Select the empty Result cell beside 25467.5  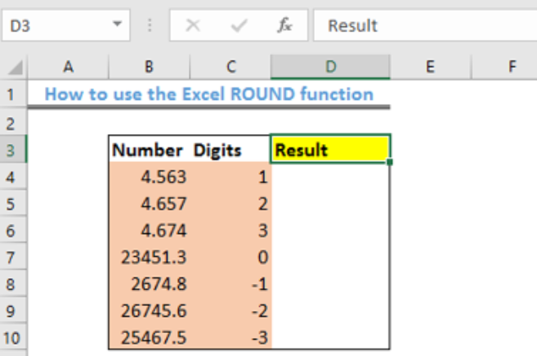[x=330, y=337]
